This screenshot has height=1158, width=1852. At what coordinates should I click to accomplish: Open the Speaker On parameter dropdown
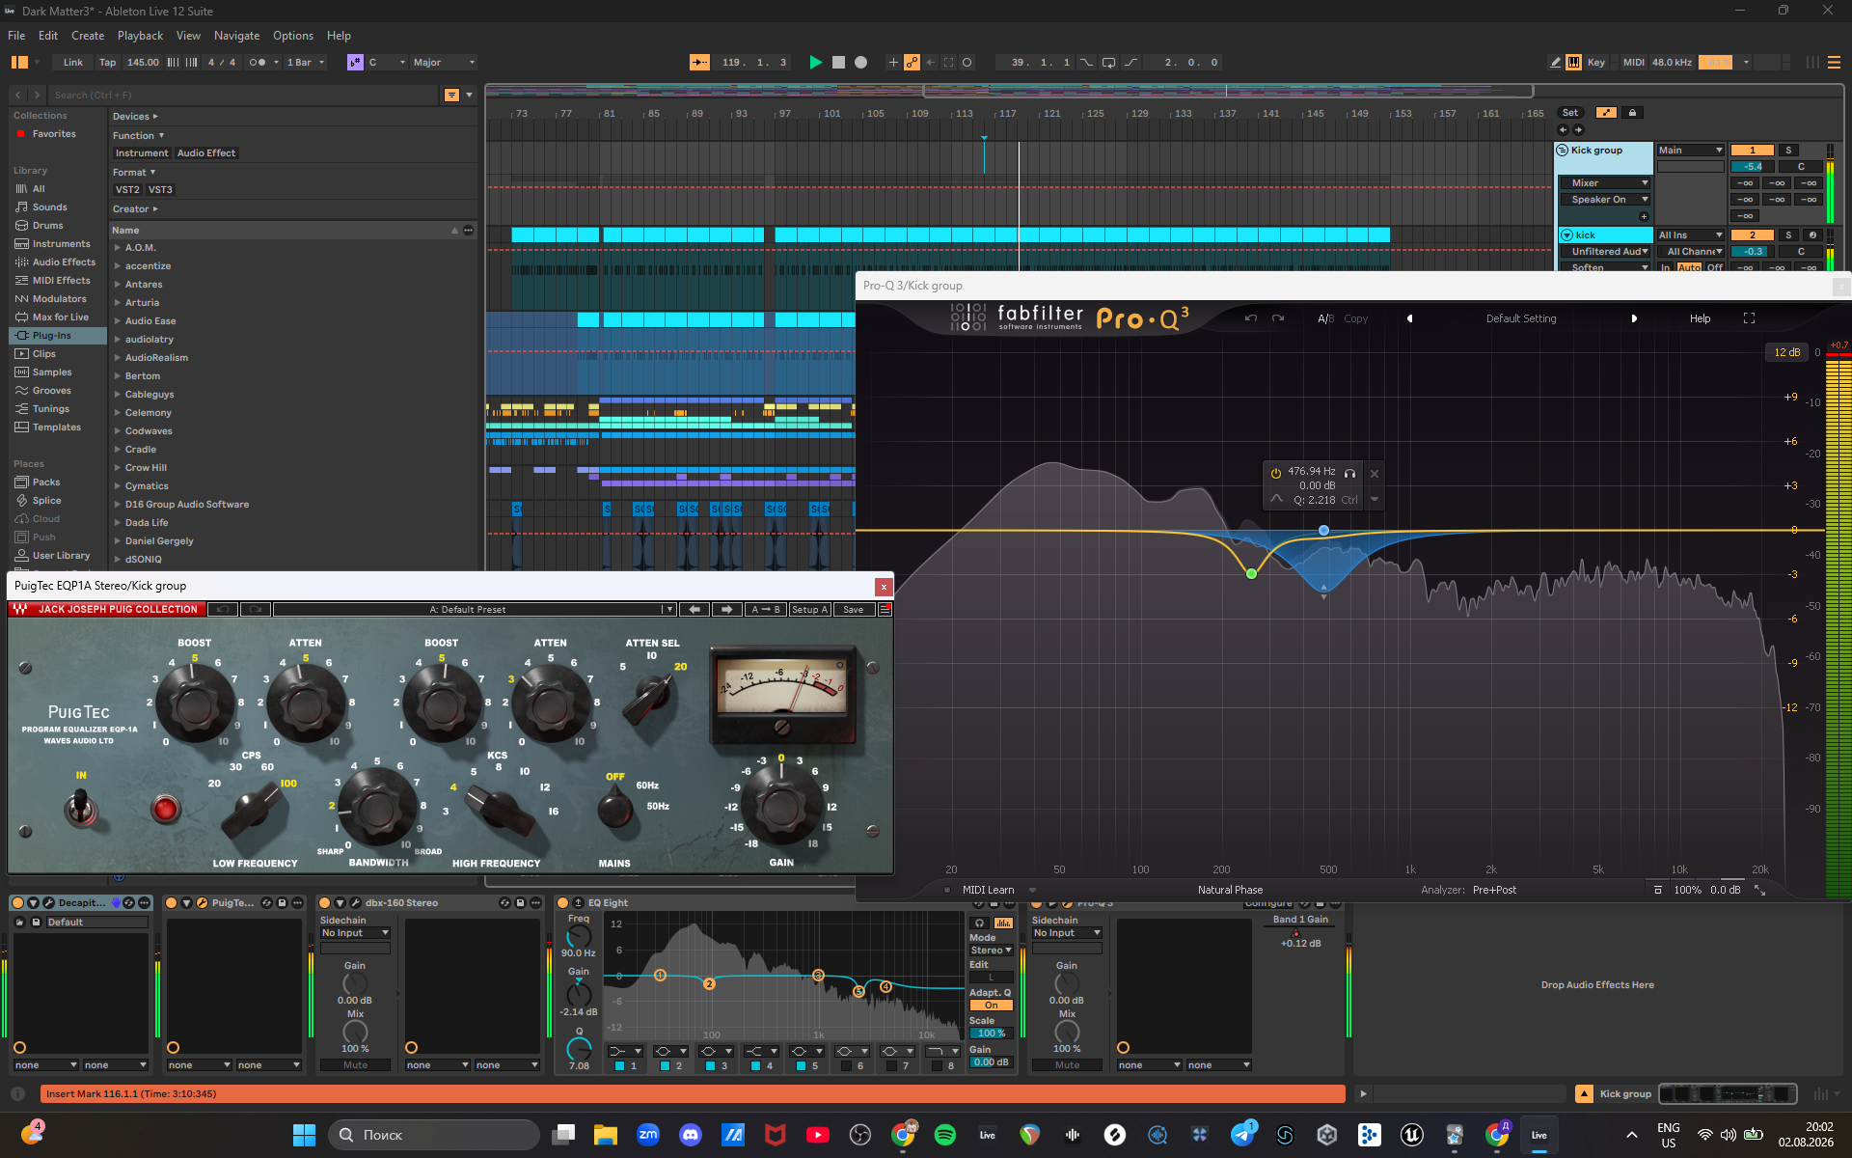(1605, 200)
